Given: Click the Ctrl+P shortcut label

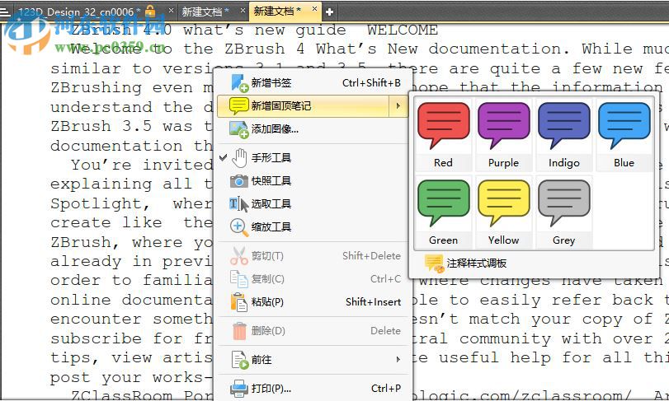Looking at the screenshot, I should pos(386,389).
